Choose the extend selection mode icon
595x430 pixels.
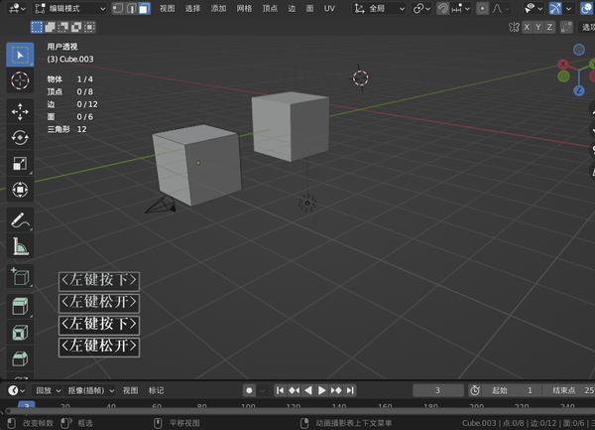point(51,27)
